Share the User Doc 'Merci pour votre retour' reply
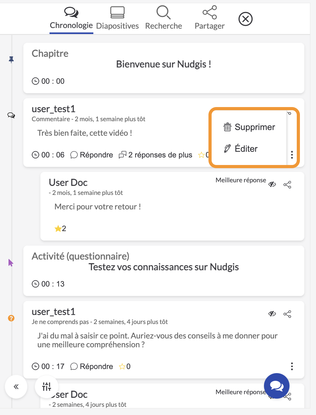Image resolution: width=316 pixels, height=415 pixels. click(287, 185)
